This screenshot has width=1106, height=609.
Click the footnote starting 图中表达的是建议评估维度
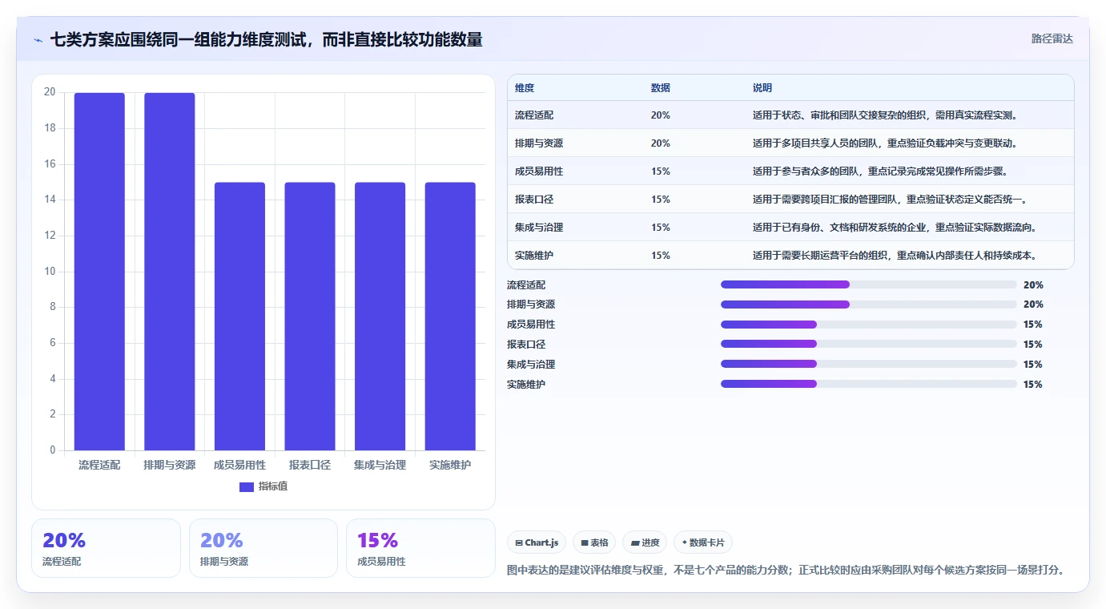[786, 570]
